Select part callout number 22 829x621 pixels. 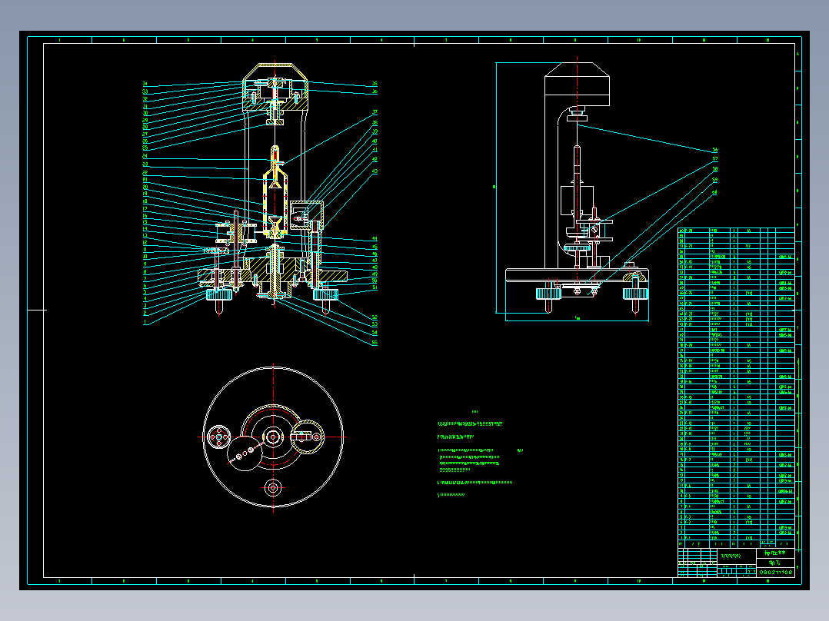tap(145, 173)
